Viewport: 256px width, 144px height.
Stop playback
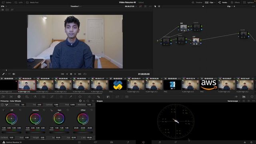(71, 74)
